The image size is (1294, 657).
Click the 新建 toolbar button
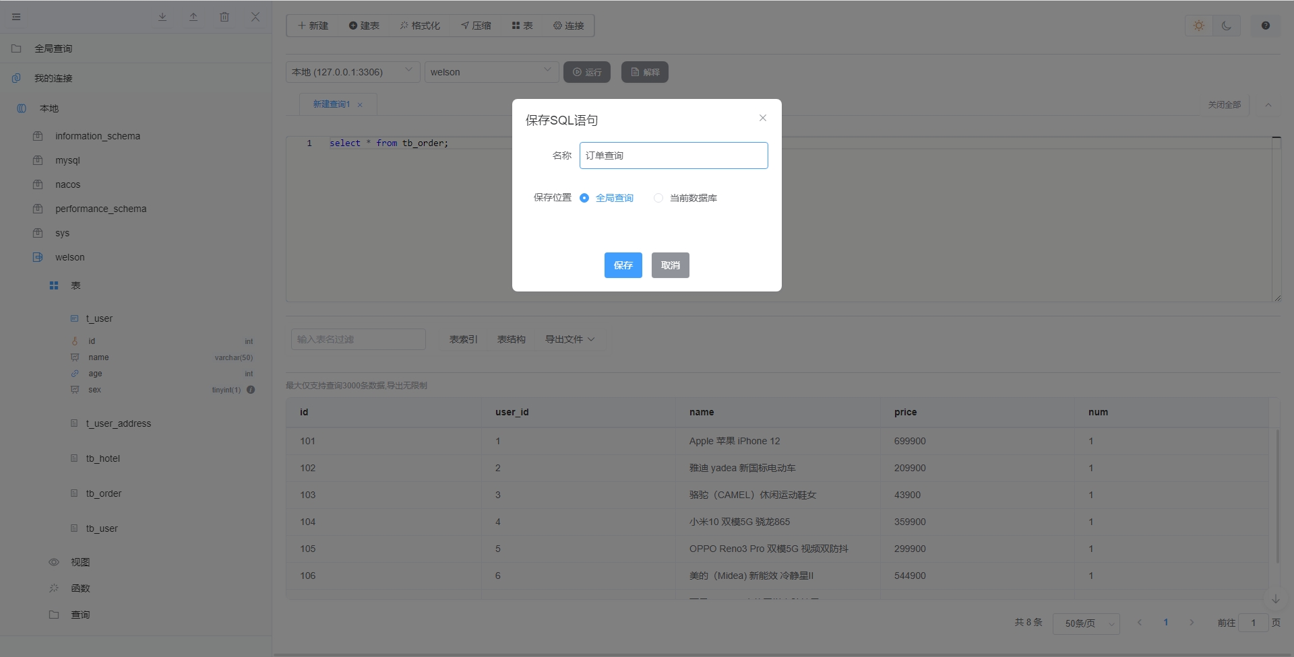tap(313, 26)
